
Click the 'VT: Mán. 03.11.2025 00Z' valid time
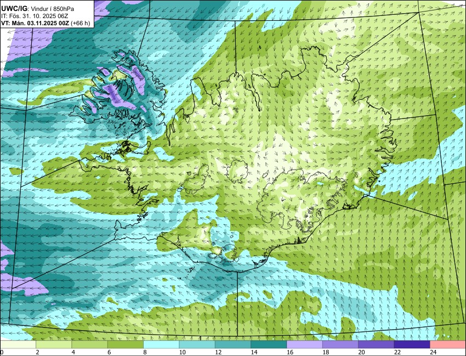[35, 23]
